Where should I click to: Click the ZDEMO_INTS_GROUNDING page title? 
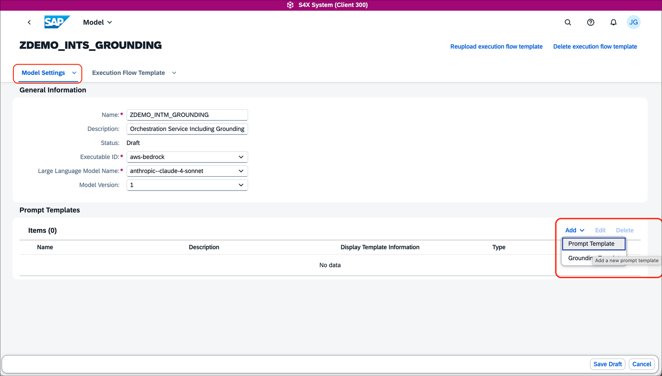tap(91, 45)
